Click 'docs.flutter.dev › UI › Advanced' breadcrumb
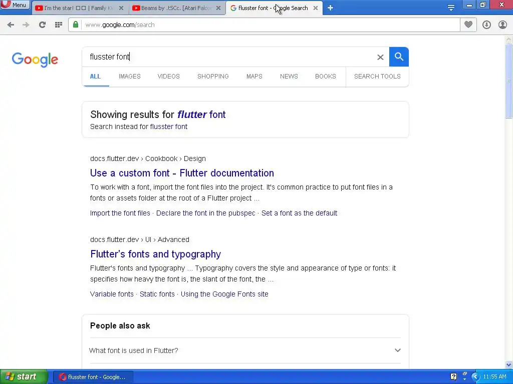513x384 pixels. point(140,239)
